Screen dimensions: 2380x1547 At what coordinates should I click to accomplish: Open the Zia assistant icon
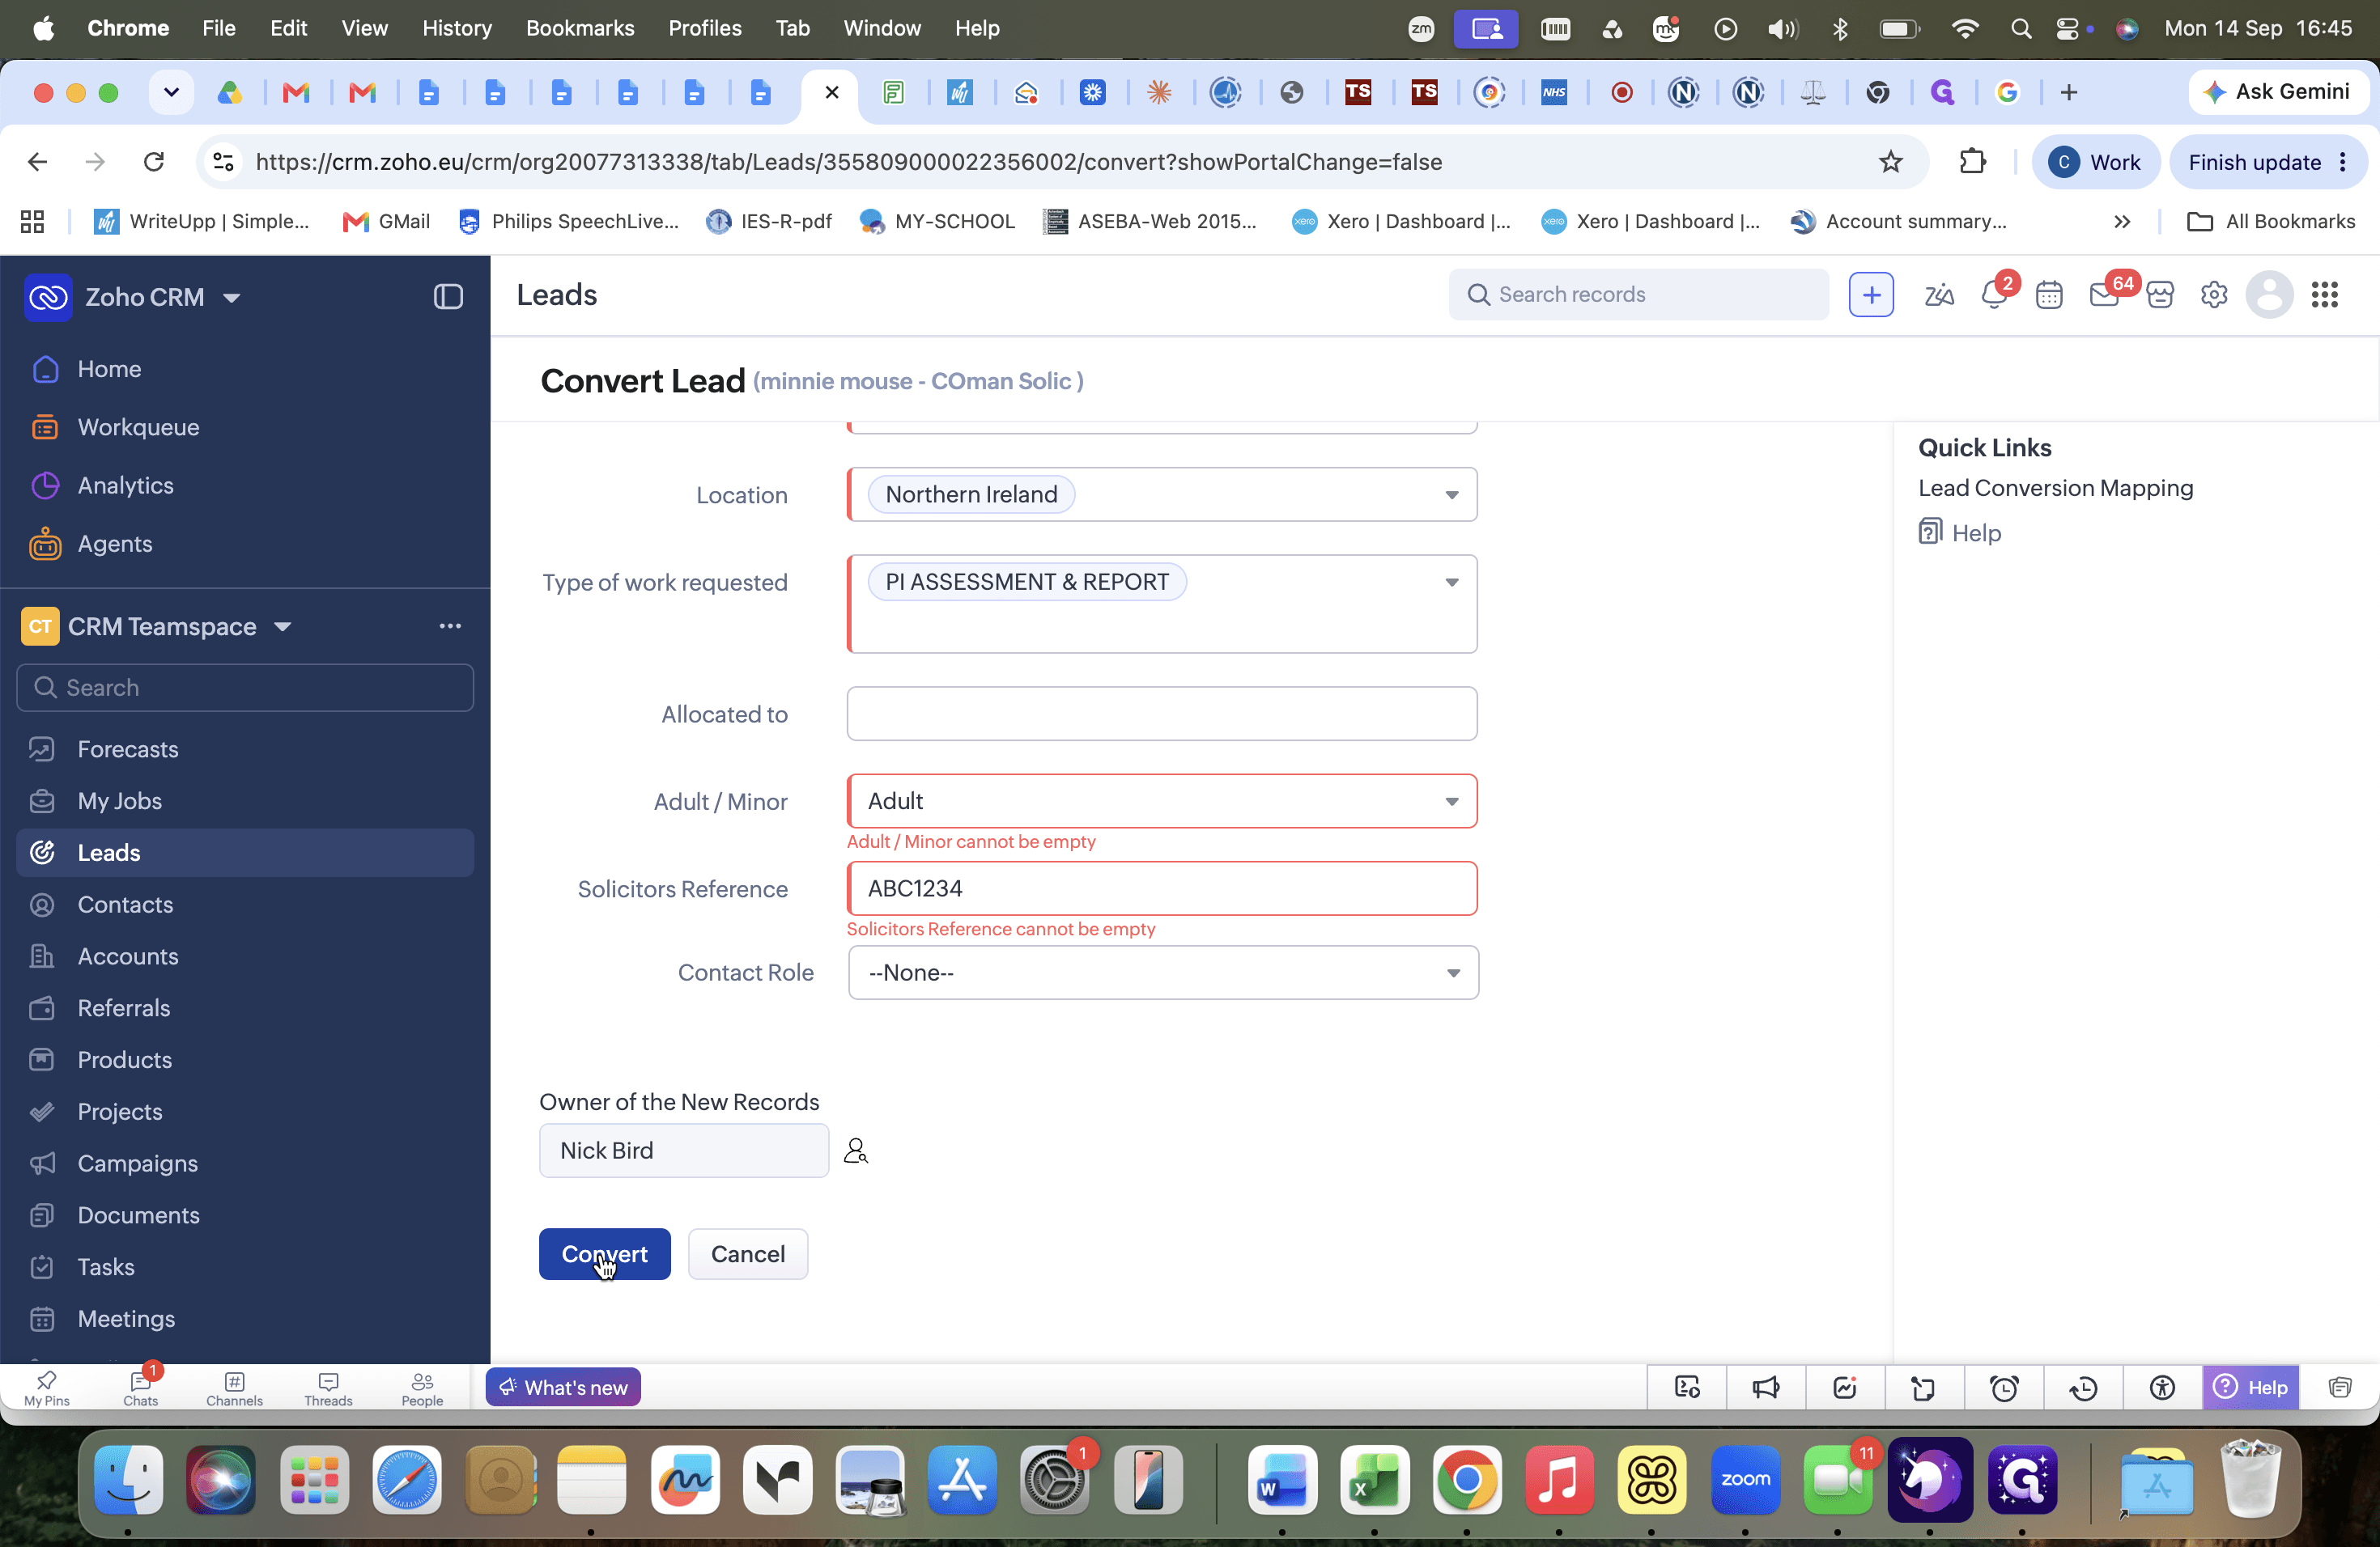pos(1939,295)
